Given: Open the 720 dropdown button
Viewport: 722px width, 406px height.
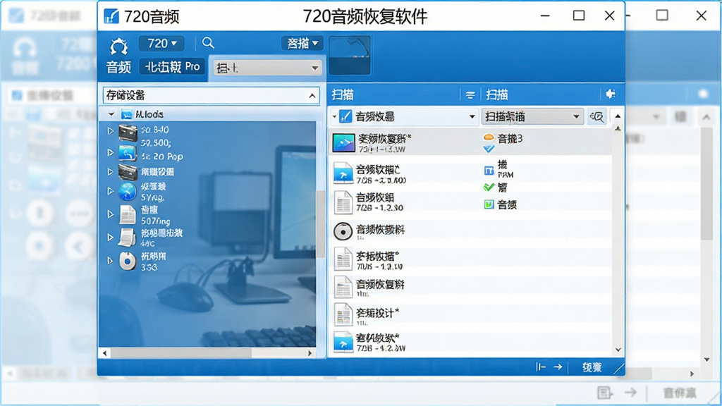Looking at the screenshot, I should point(161,43).
